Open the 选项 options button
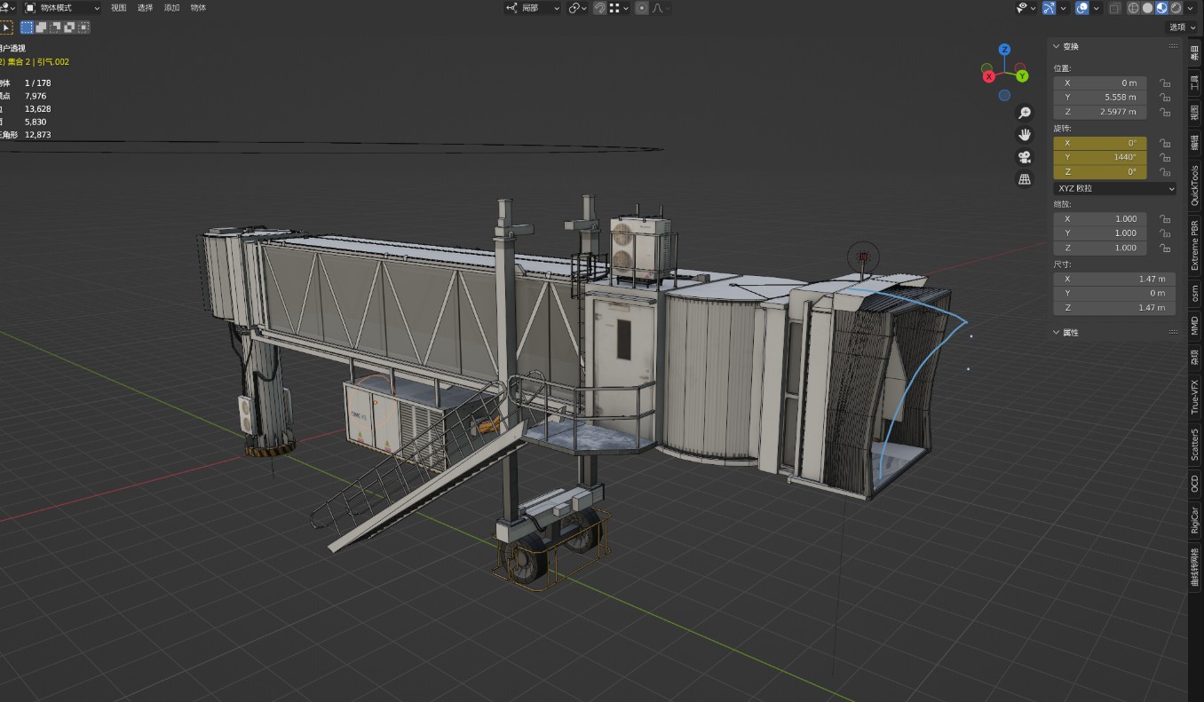1204x702 pixels. click(1182, 28)
